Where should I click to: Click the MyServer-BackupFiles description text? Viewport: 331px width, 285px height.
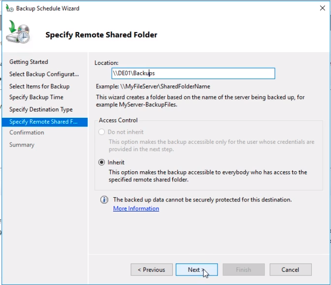(x=200, y=101)
